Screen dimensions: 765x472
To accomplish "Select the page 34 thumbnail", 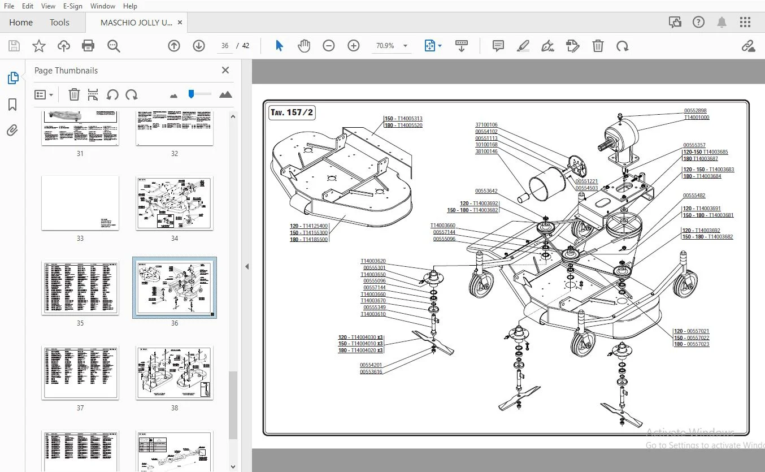I will (174, 203).
